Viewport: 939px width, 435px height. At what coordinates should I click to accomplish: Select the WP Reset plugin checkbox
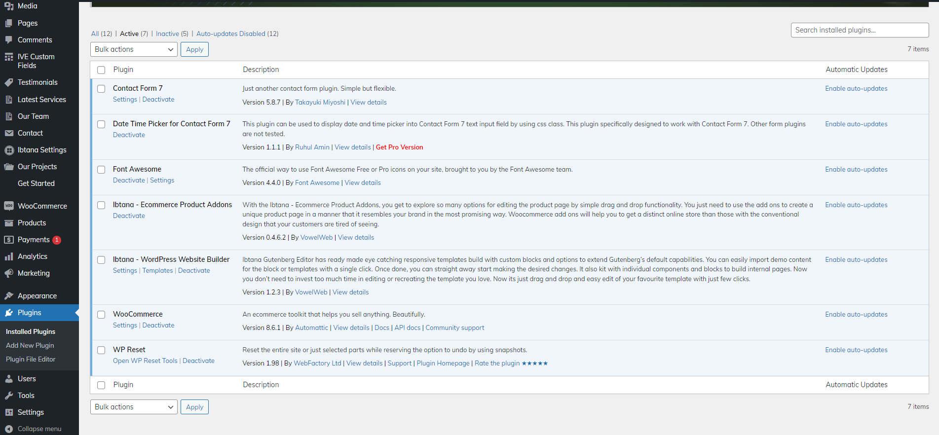(101, 350)
